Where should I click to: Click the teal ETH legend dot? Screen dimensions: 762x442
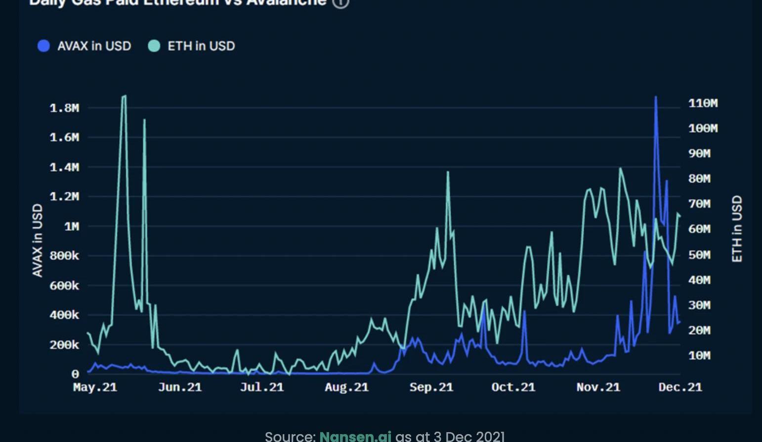154,46
